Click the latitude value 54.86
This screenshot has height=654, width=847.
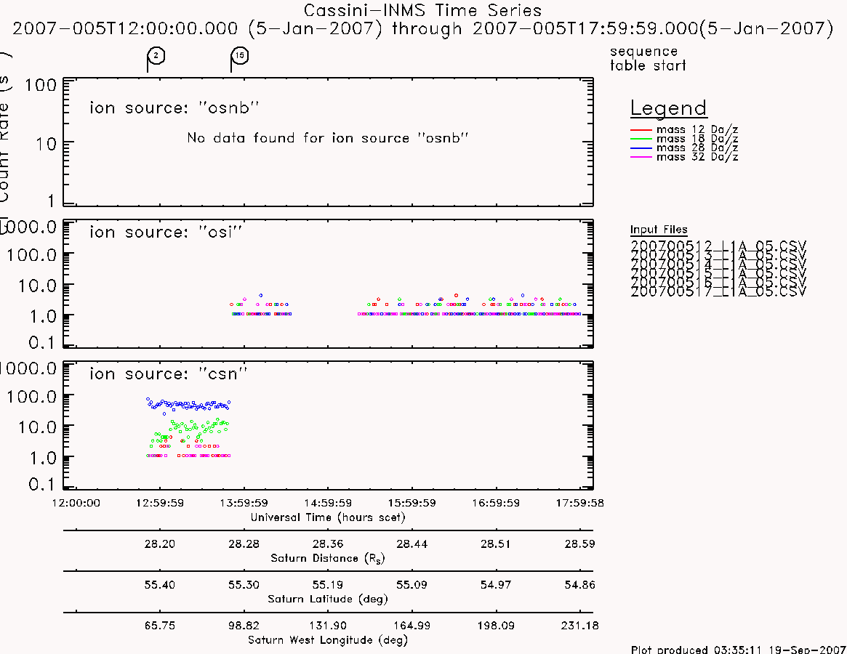coord(579,585)
